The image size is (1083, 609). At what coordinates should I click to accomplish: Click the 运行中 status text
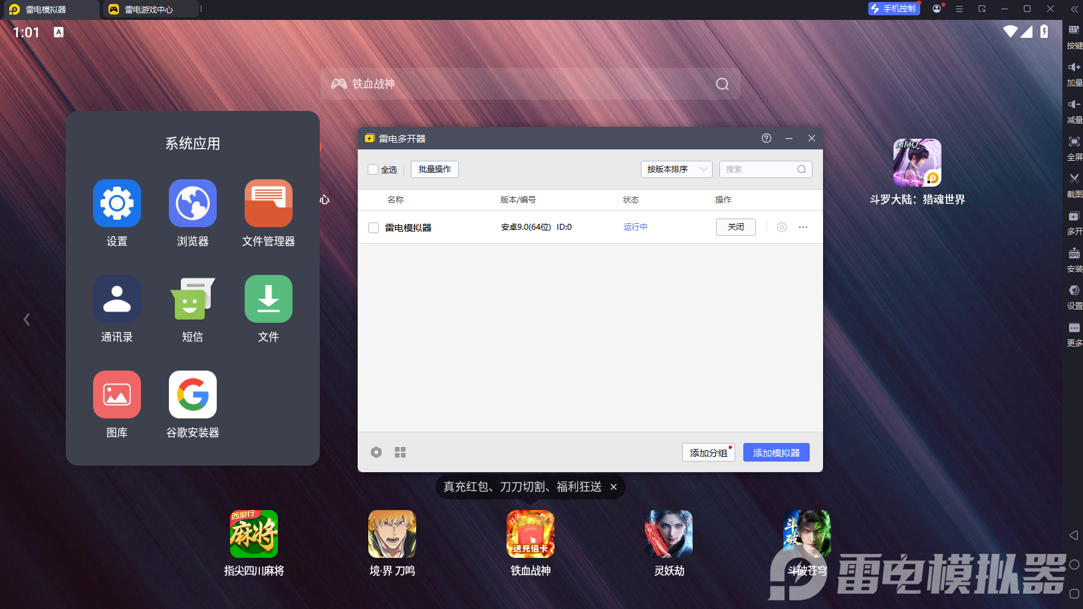pos(636,227)
